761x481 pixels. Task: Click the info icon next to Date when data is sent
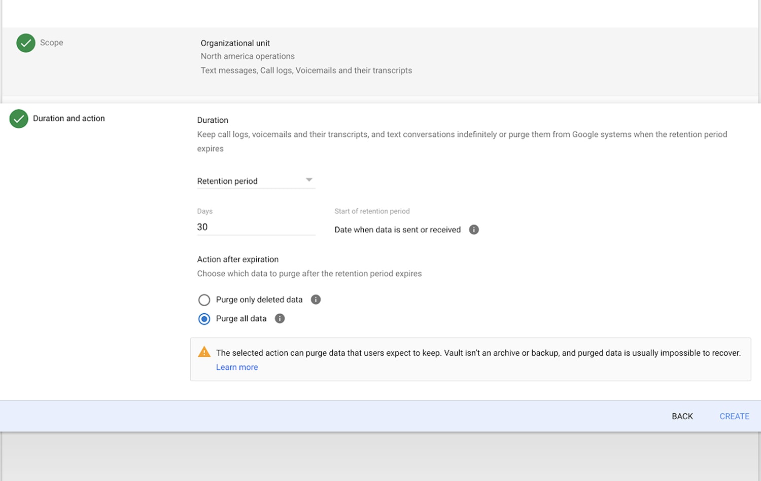click(x=473, y=230)
